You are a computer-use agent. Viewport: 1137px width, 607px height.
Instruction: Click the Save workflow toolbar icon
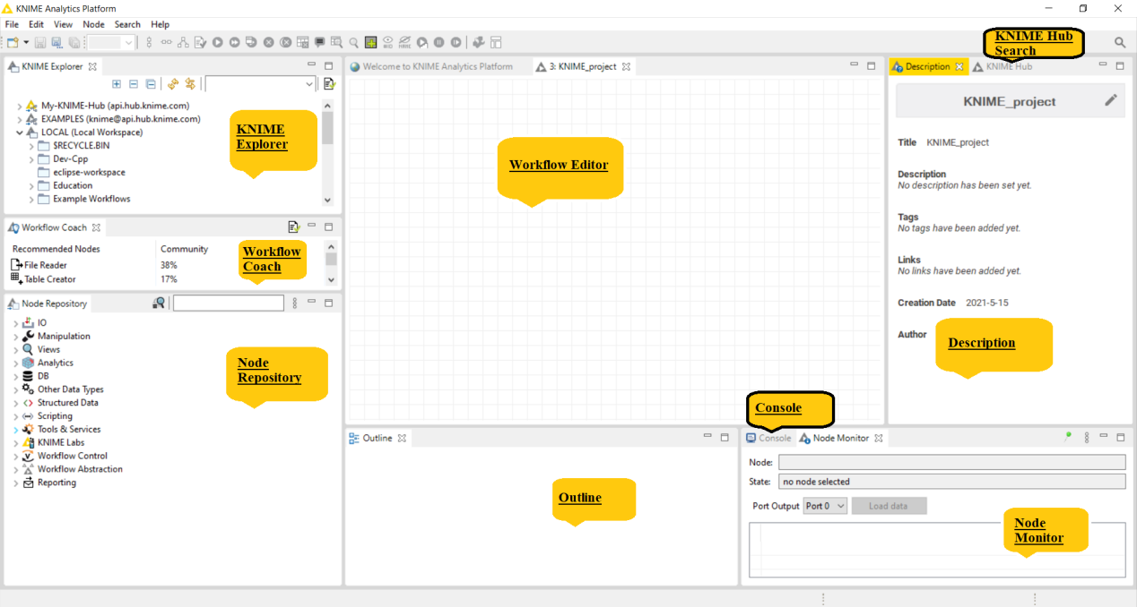(41, 42)
